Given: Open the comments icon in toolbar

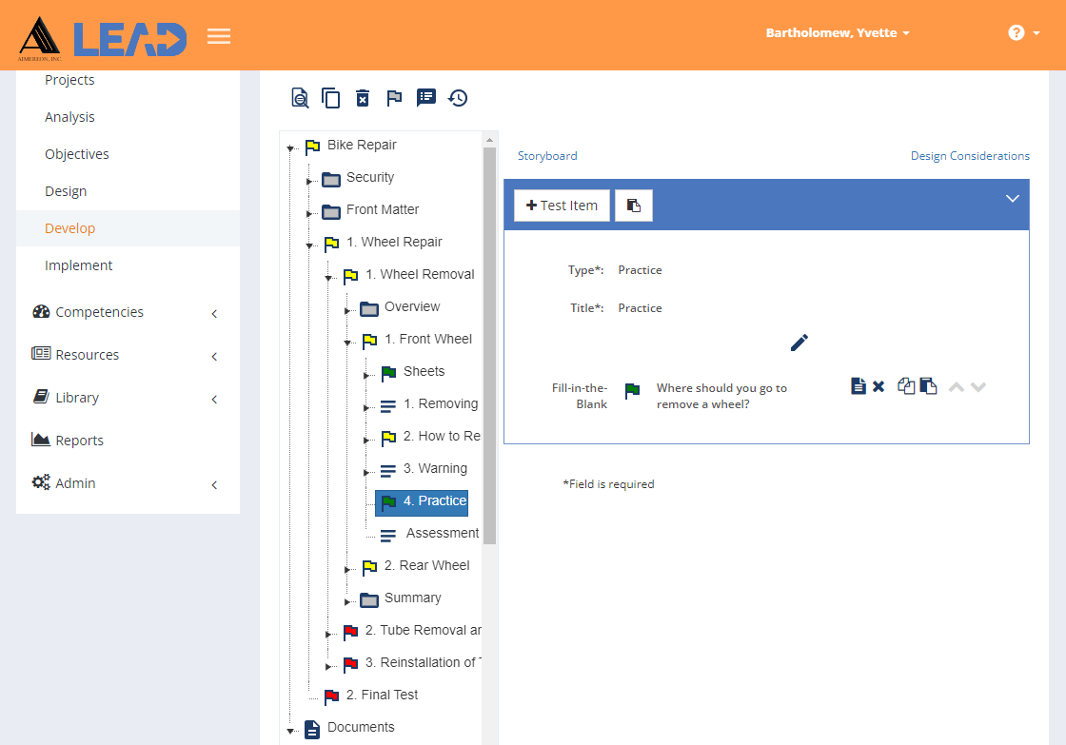Looking at the screenshot, I should point(426,98).
